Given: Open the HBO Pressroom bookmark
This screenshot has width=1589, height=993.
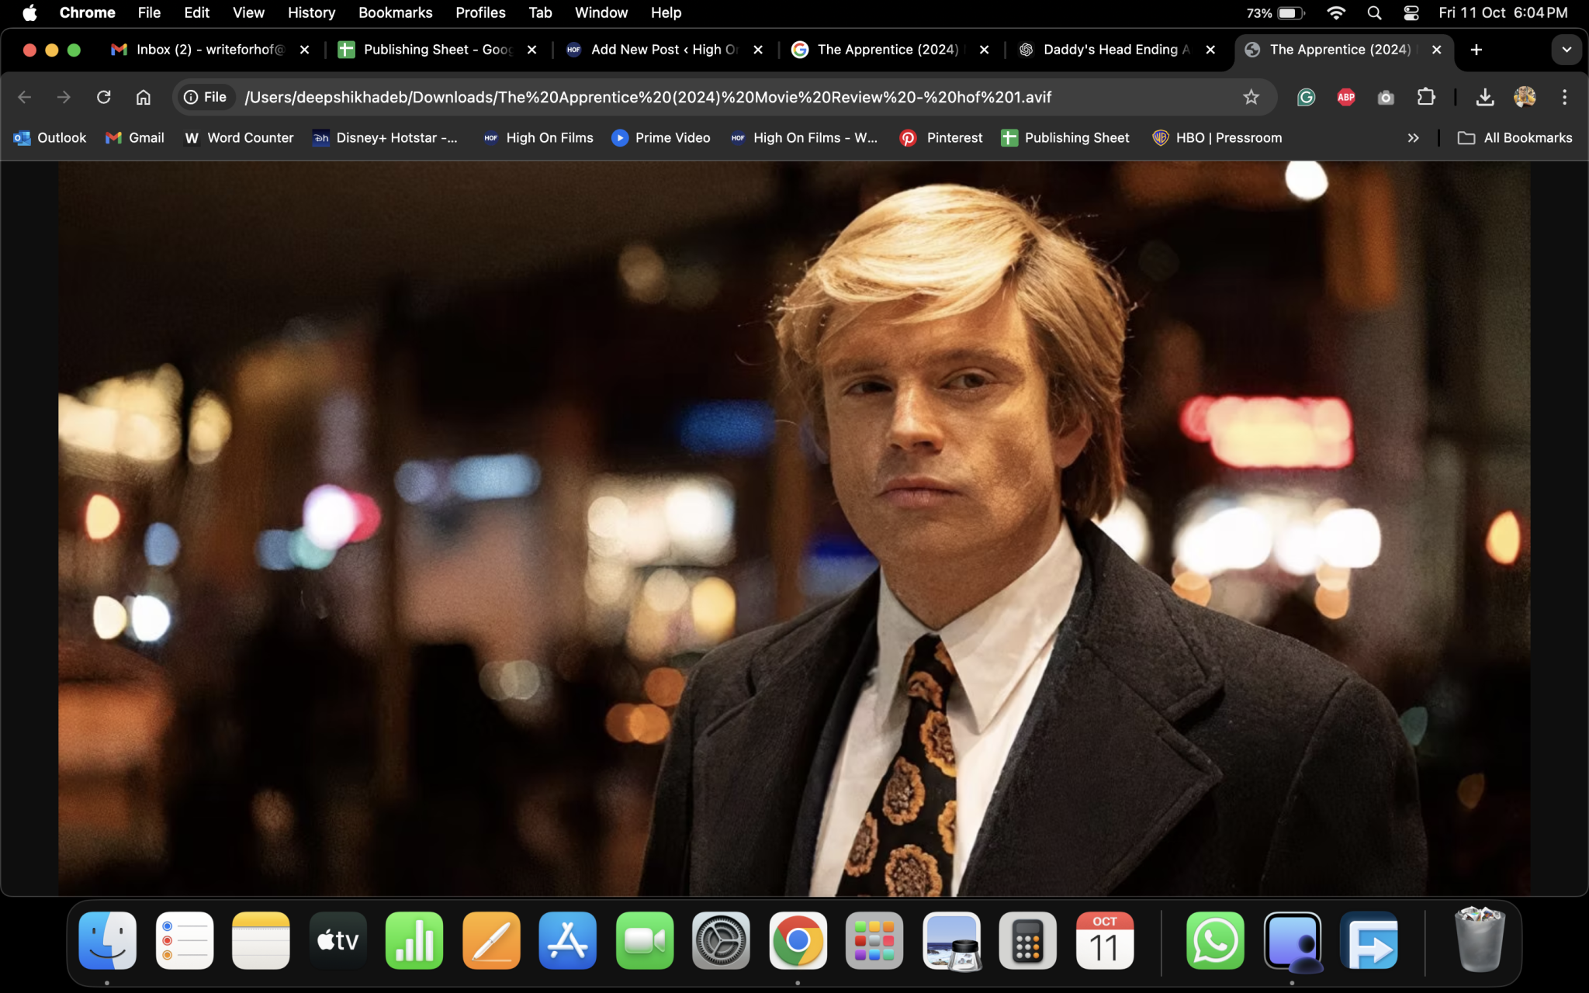Looking at the screenshot, I should [x=1217, y=138].
